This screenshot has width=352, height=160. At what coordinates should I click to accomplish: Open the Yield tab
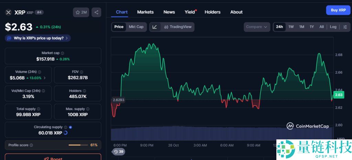pos(190,12)
